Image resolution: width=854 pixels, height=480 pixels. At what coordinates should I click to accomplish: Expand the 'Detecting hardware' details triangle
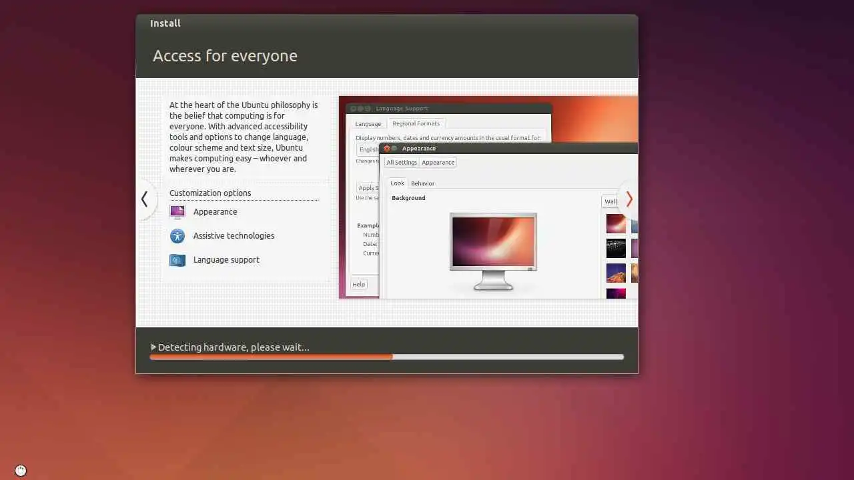153,347
